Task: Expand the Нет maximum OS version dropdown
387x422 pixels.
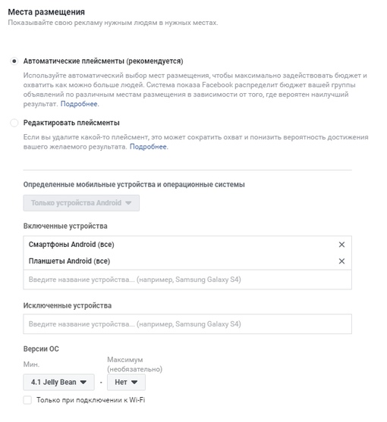Action: 126,382
